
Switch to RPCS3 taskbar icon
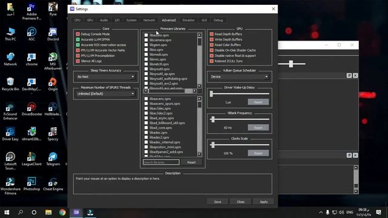[76, 213]
